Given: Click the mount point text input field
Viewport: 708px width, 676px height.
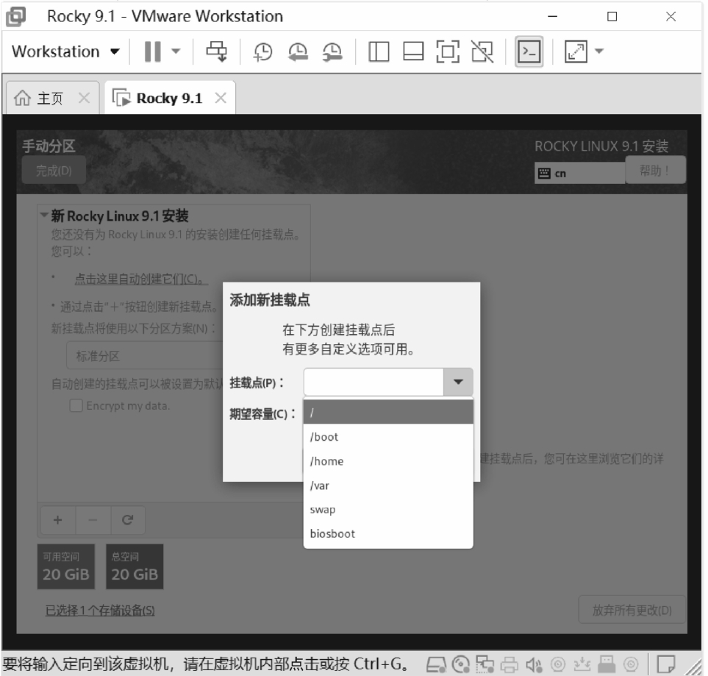Looking at the screenshot, I should point(373,383).
